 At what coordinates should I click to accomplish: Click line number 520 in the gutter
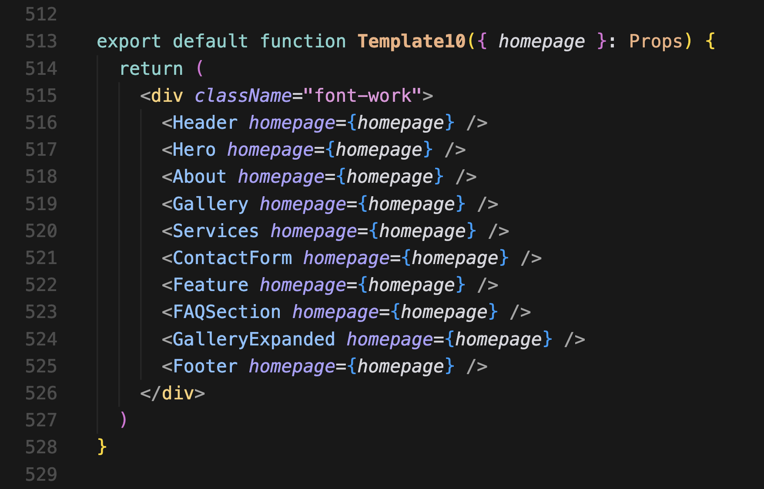[x=41, y=231]
